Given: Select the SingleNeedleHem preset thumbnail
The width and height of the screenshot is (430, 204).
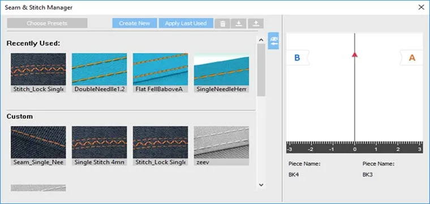Looking at the screenshot, I should [221, 73].
